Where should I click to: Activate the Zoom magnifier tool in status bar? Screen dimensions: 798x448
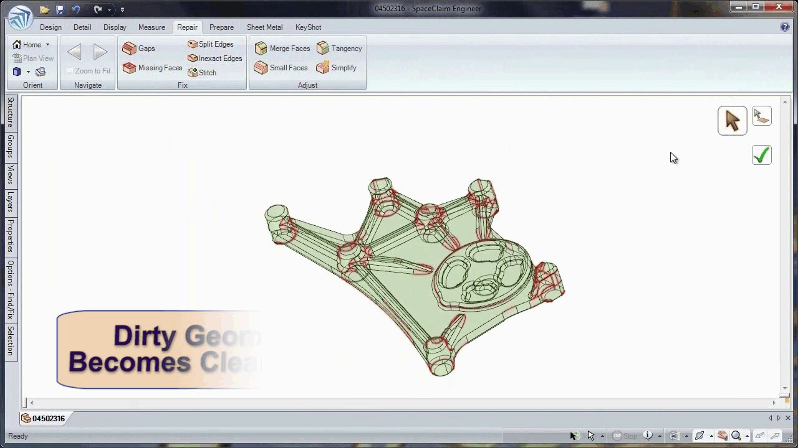[x=736, y=436]
